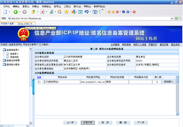Click red close tab X icon with dropdown
The height and width of the screenshot is (127, 183).
(x=117, y=12)
